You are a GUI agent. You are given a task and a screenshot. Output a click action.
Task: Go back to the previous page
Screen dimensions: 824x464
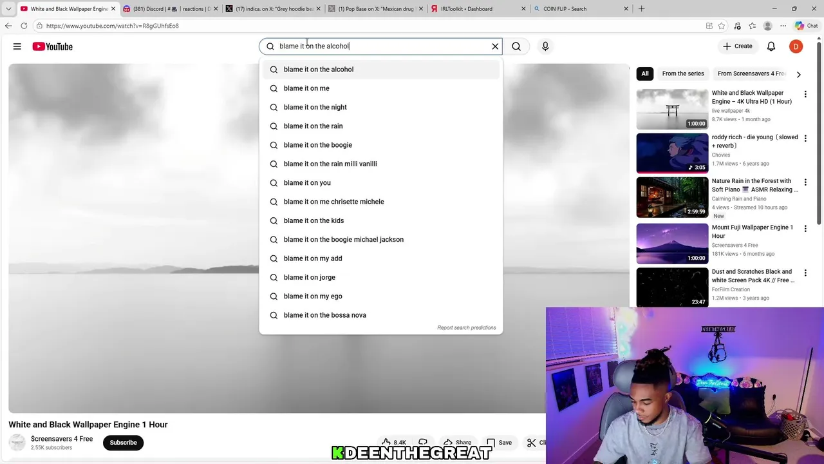(x=8, y=26)
